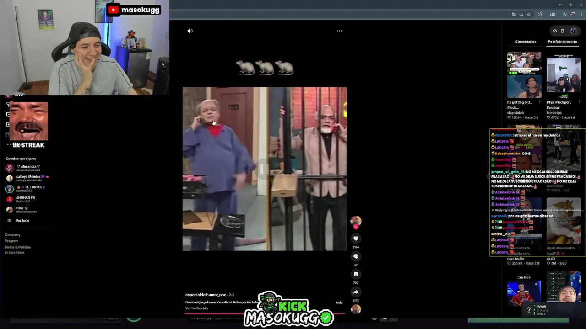Open the Chrome three-dot menu
The image size is (586, 329).
point(581,15)
